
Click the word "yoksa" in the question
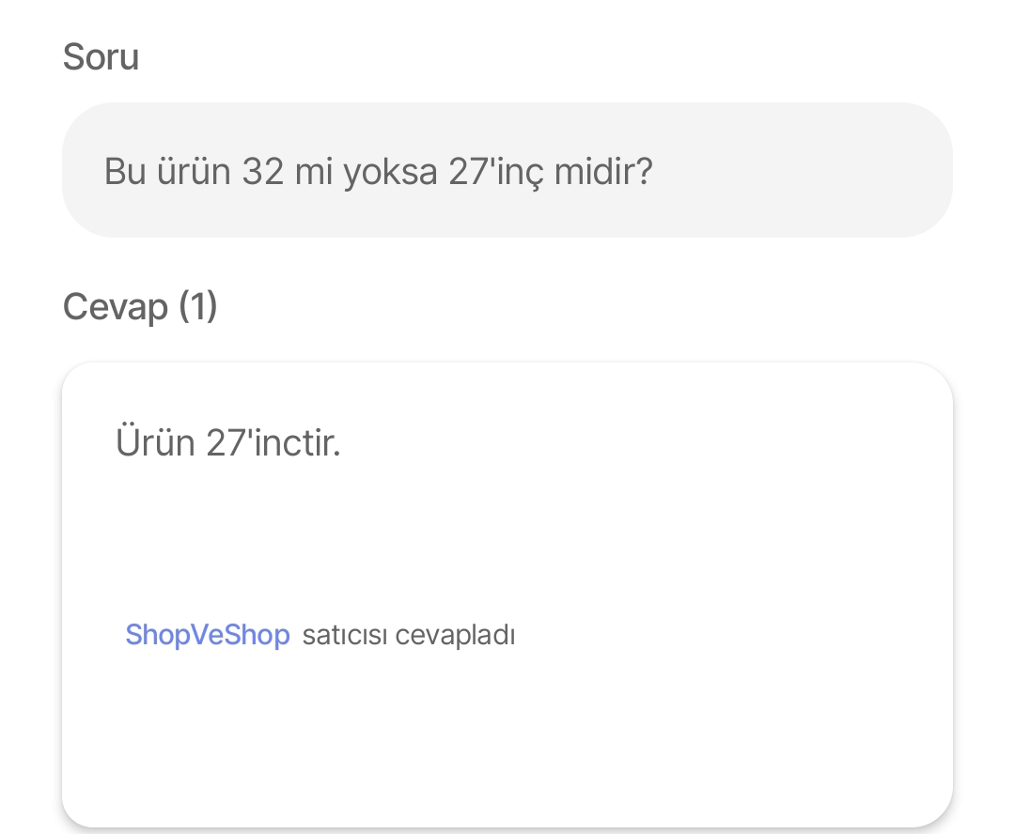[x=389, y=172]
